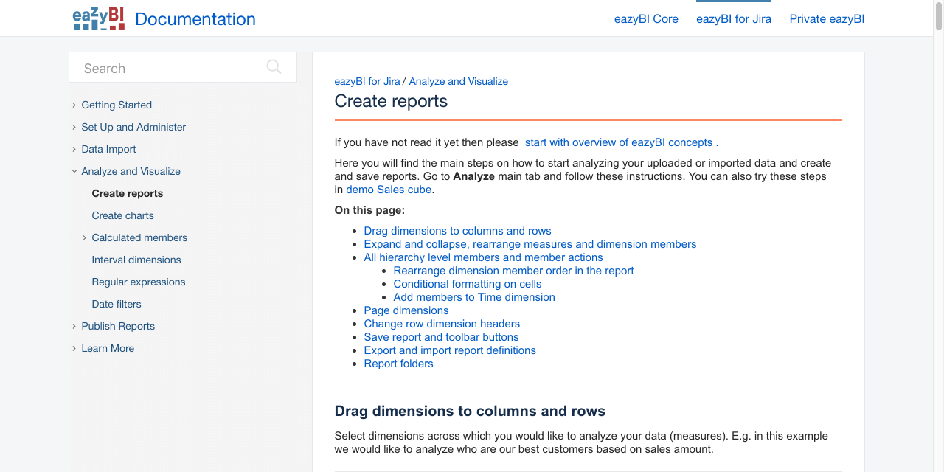This screenshot has height=472, width=944.
Task: Open Learn More in the sidebar
Action: [x=108, y=348]
